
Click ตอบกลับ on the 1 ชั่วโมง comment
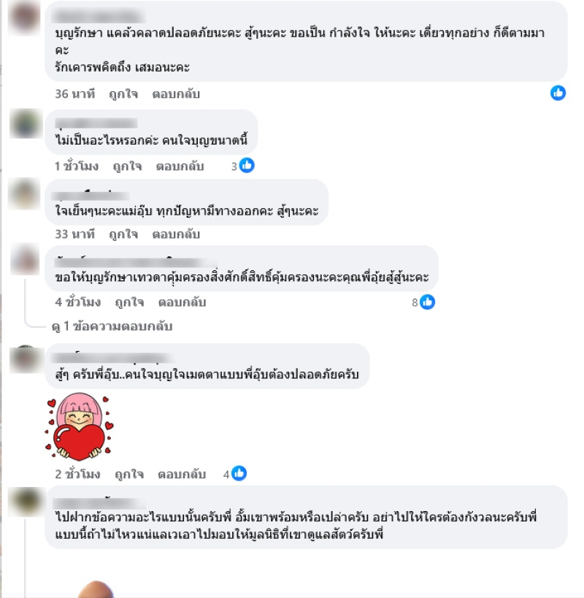click(180, 166)
